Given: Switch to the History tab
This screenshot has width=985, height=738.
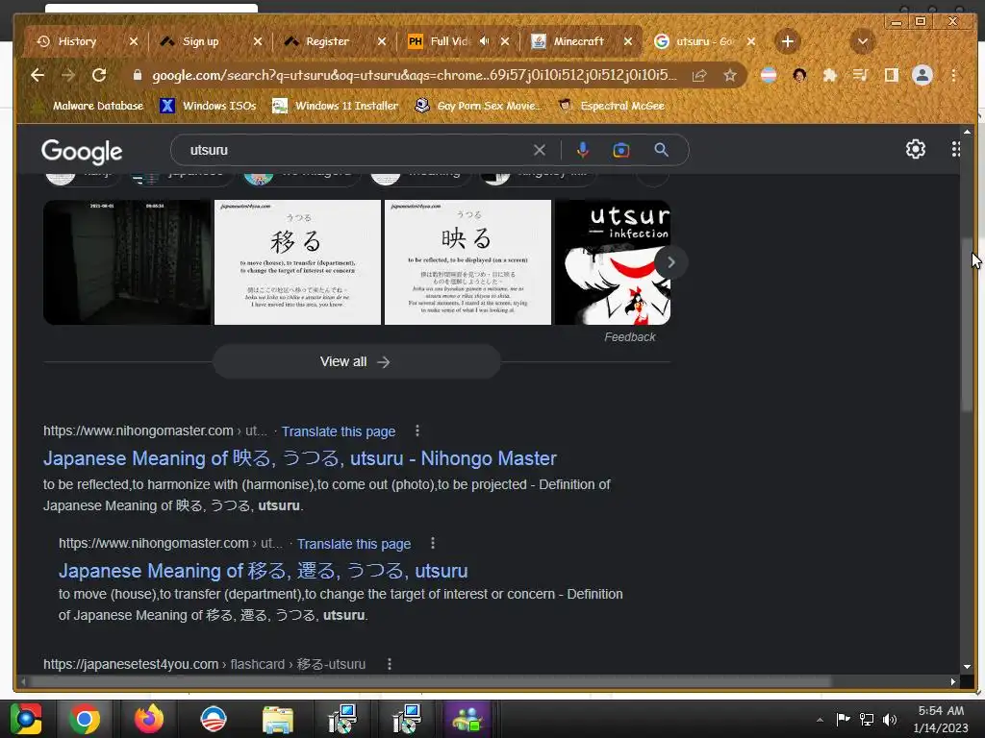Looking at the screenshot, I should coord(77,41).
